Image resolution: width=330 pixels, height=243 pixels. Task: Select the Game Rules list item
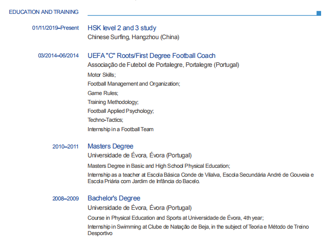coord(103,93)
